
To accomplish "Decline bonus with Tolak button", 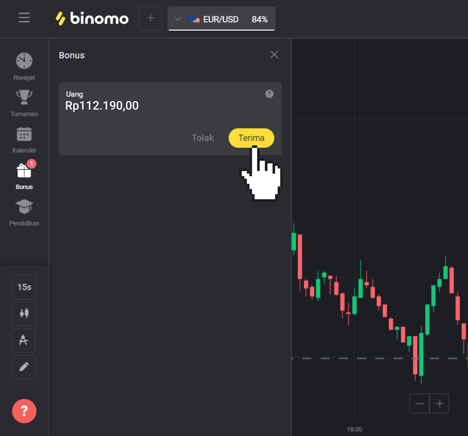I will tap(202, 138).
